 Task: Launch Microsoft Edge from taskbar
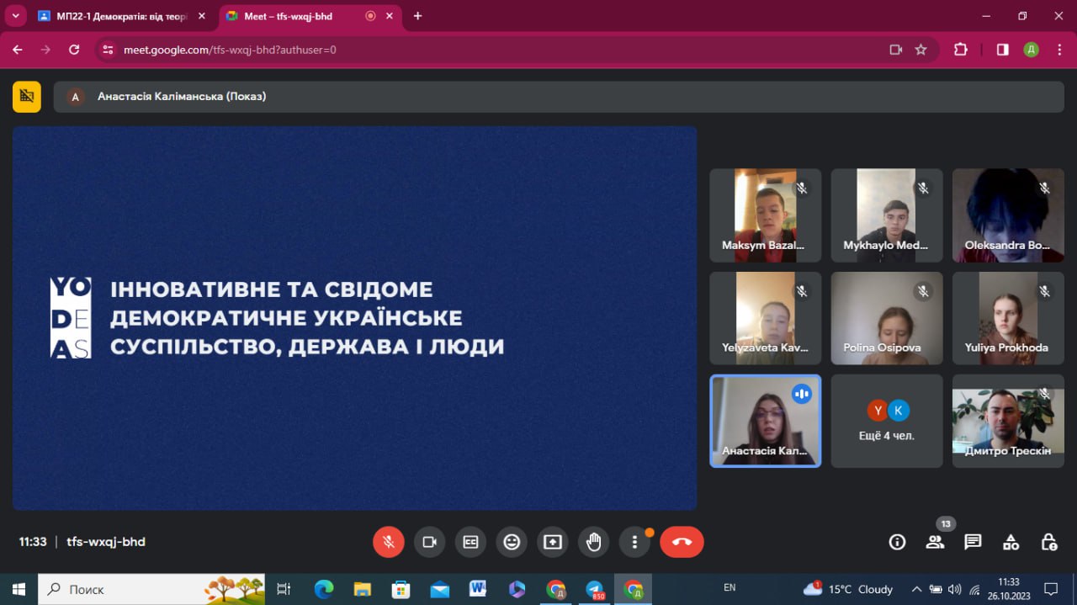pyautogui.click(x=324, y=589)
